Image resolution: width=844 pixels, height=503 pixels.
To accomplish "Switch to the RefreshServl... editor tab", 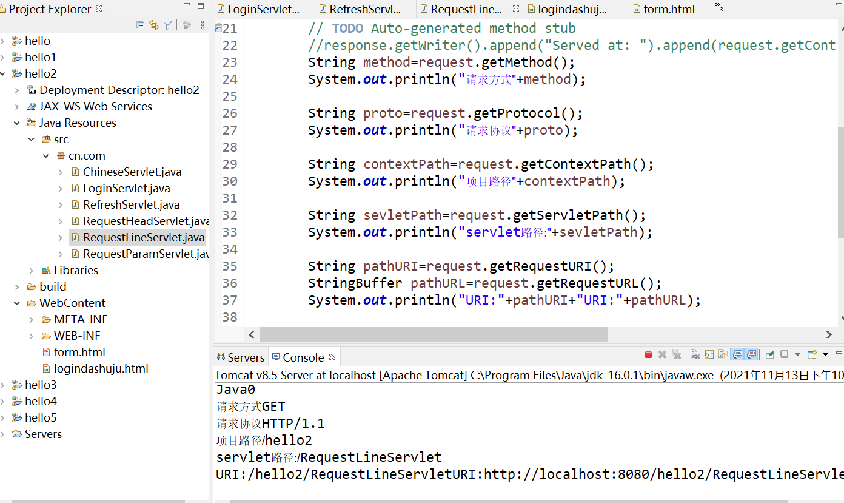I will (x=360, y=9).
